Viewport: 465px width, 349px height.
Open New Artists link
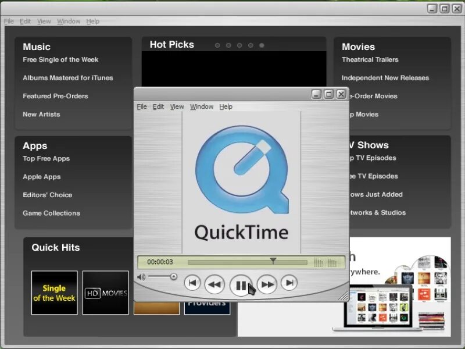[x=41, y=114]
